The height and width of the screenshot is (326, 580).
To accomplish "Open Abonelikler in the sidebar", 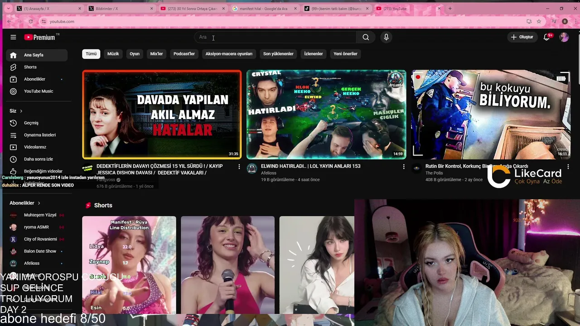I will tap(37, 79).
